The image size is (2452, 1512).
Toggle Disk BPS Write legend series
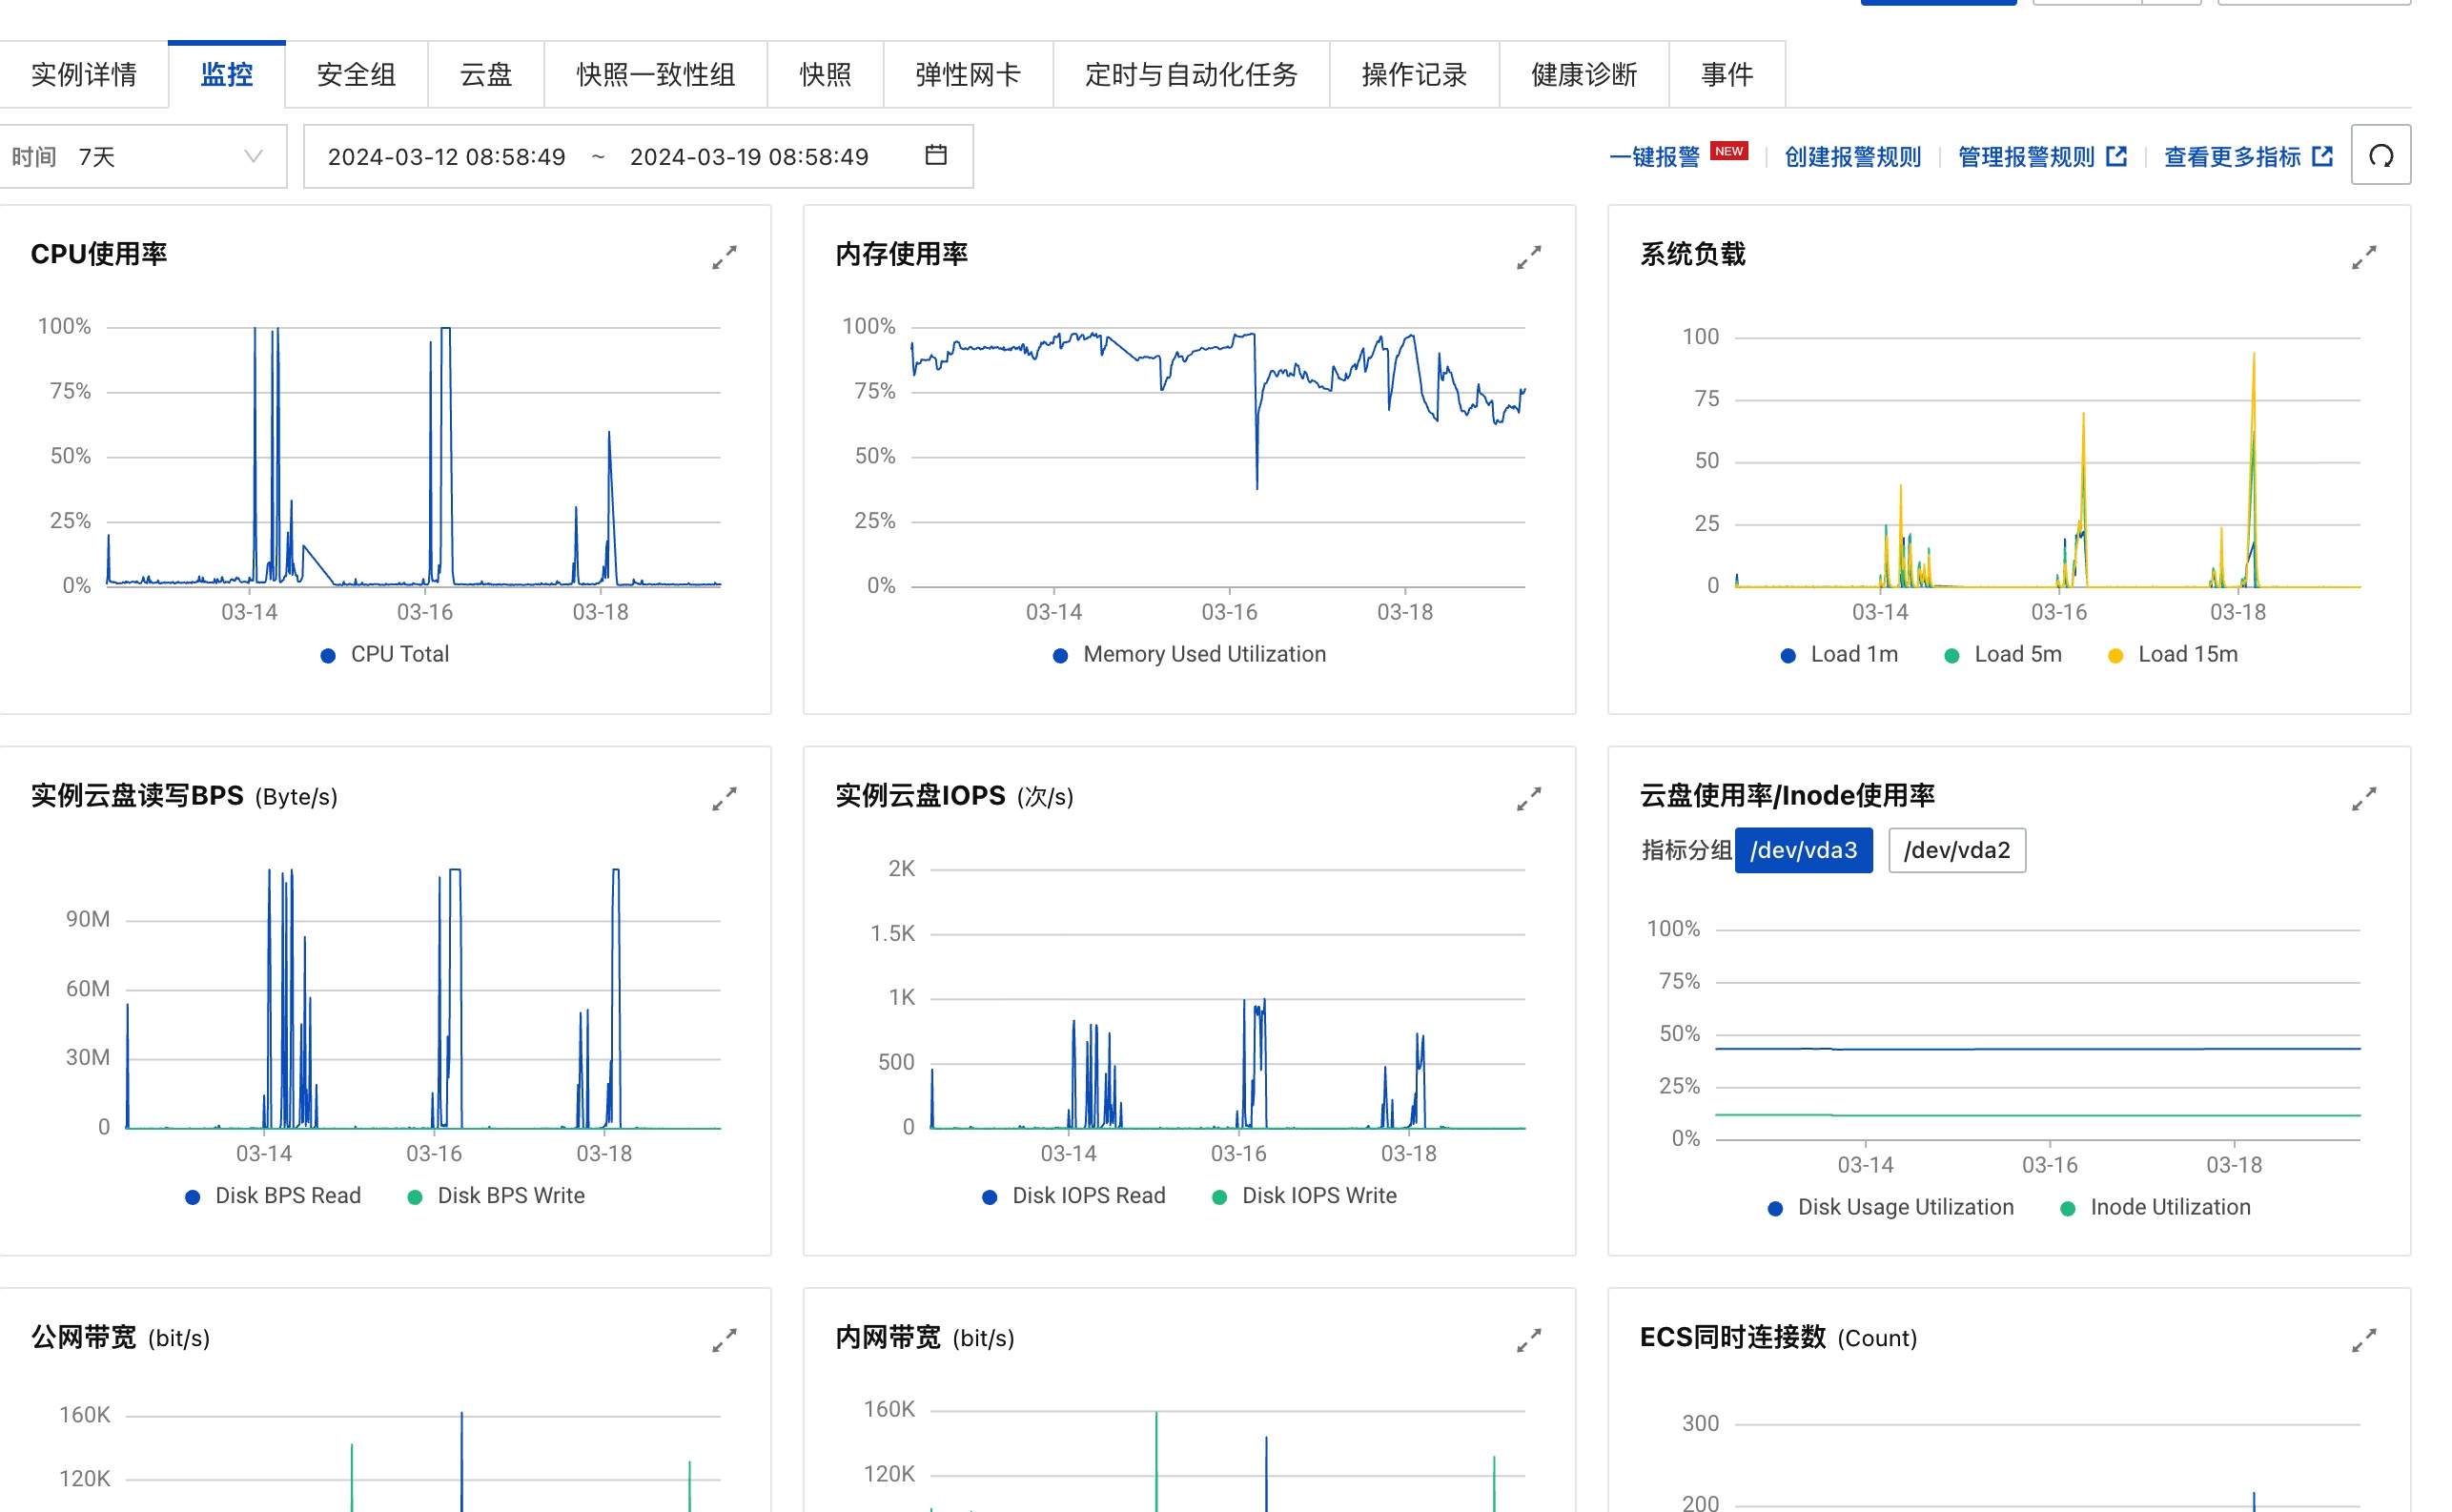pos(510,1196)
